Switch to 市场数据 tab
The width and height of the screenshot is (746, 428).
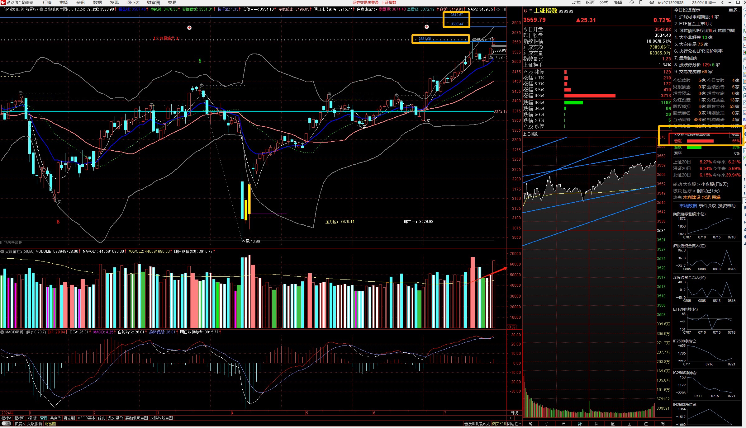pyautogui.click(x=688, y=206)
